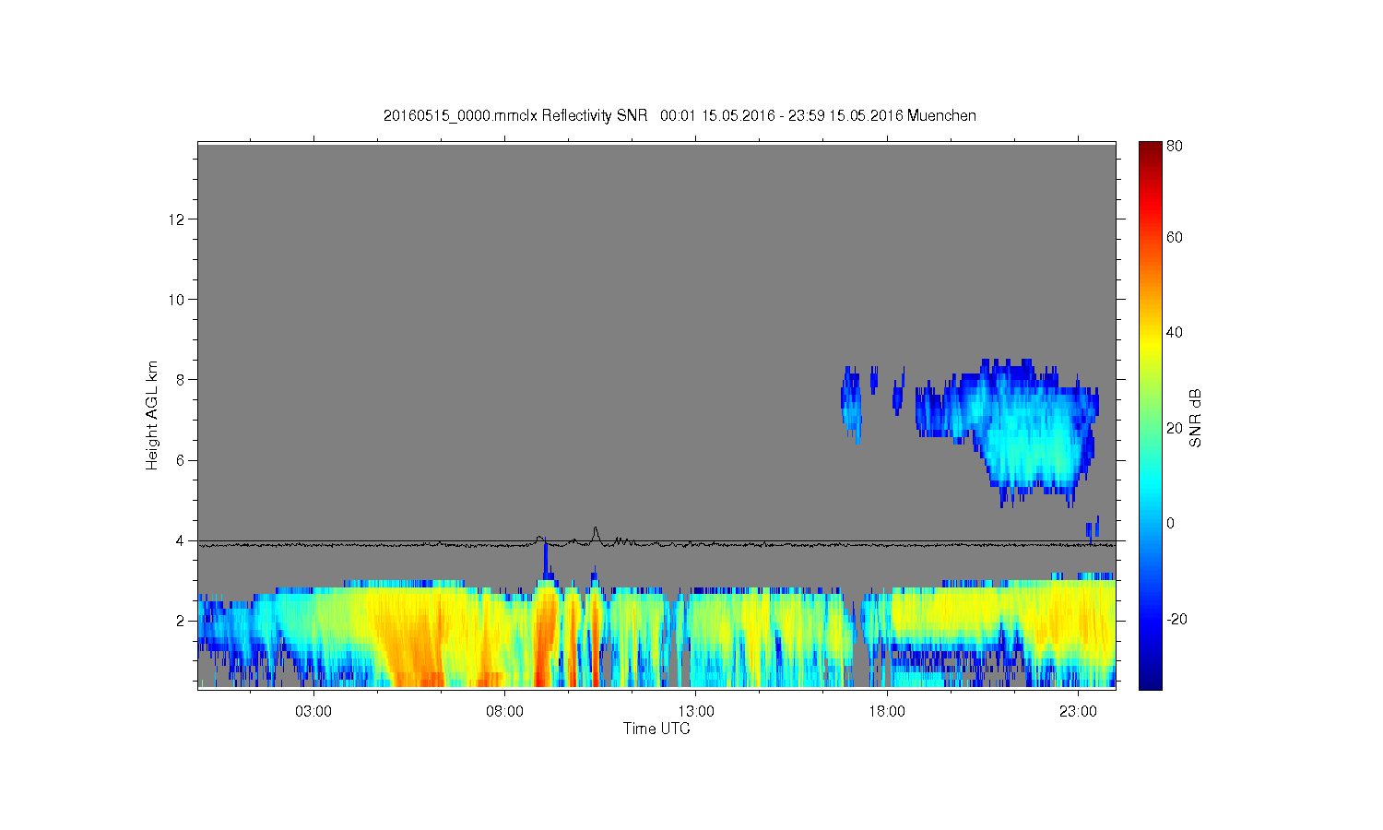This screenshot has height=830, width=1383.
Task: Click the colorbar value 60
Action: point(1175,237)
